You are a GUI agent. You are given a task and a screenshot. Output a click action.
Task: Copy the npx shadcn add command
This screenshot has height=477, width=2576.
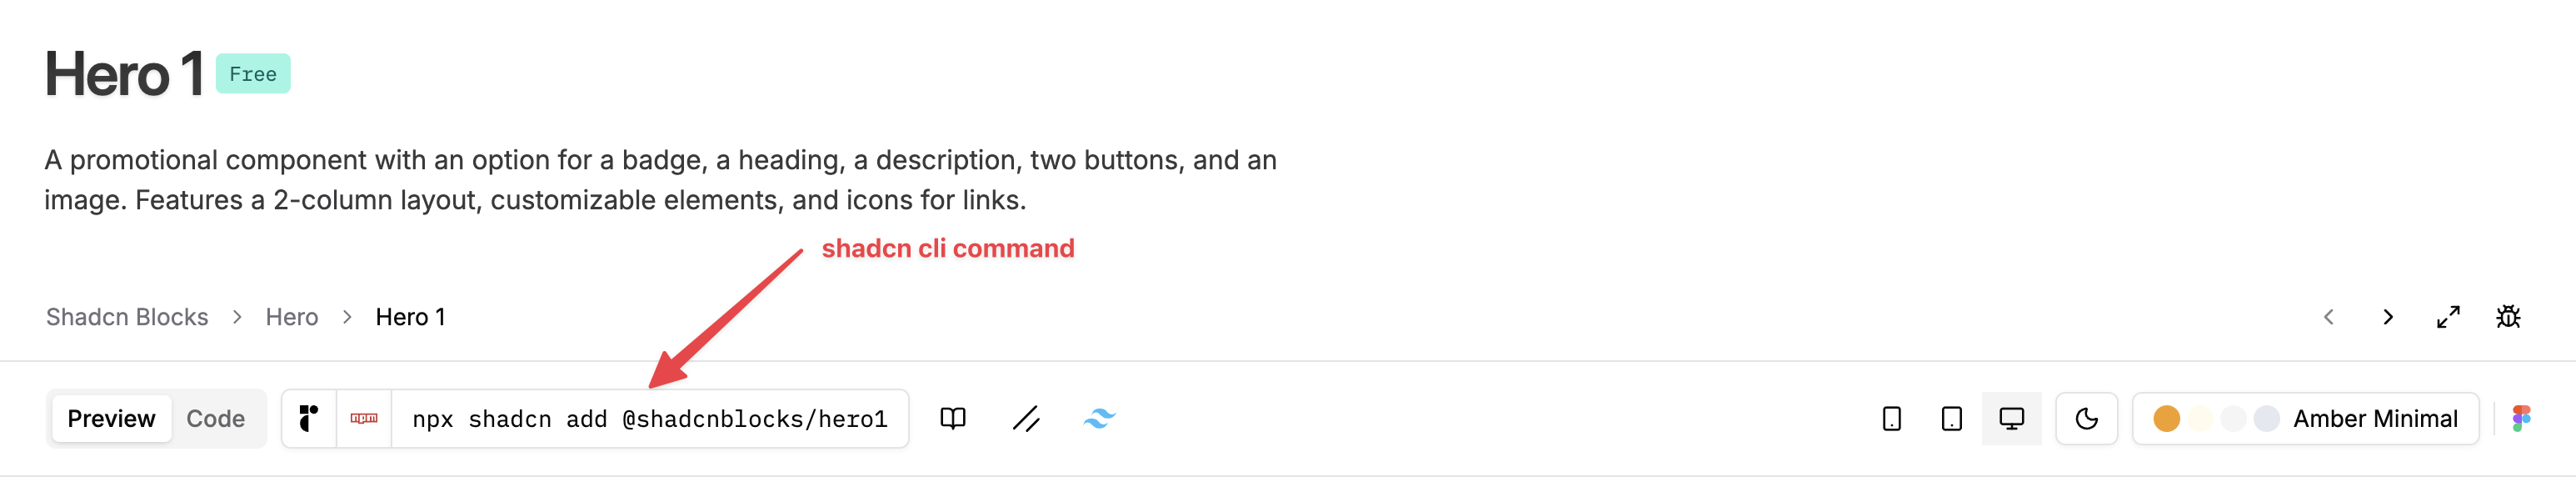[650, 418]
